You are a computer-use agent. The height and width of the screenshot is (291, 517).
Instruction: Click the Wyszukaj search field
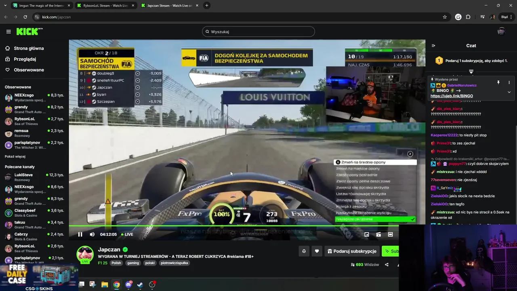(x=258, y=32)
